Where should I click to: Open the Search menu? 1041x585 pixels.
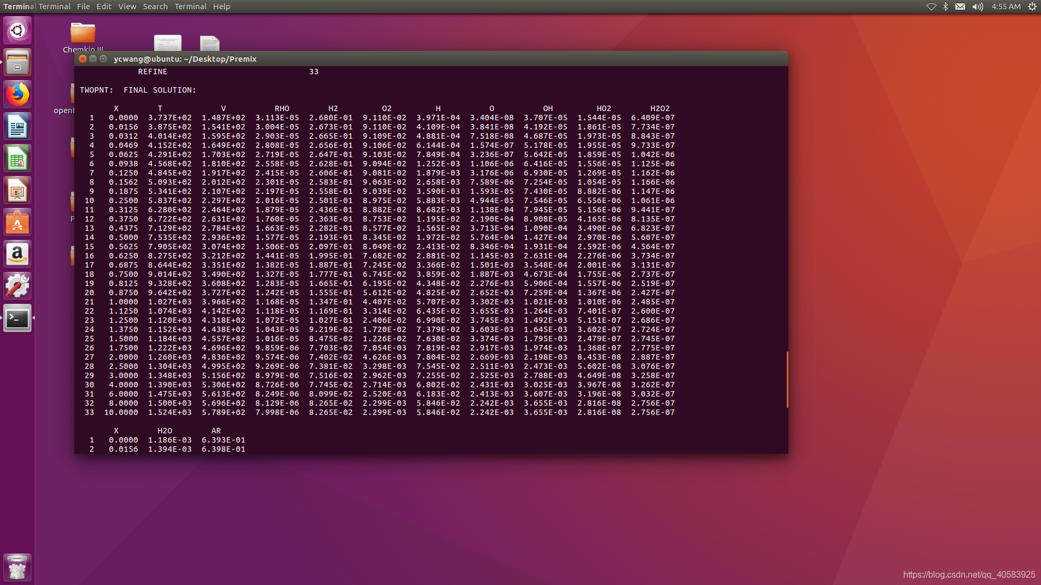coord(155,6)
